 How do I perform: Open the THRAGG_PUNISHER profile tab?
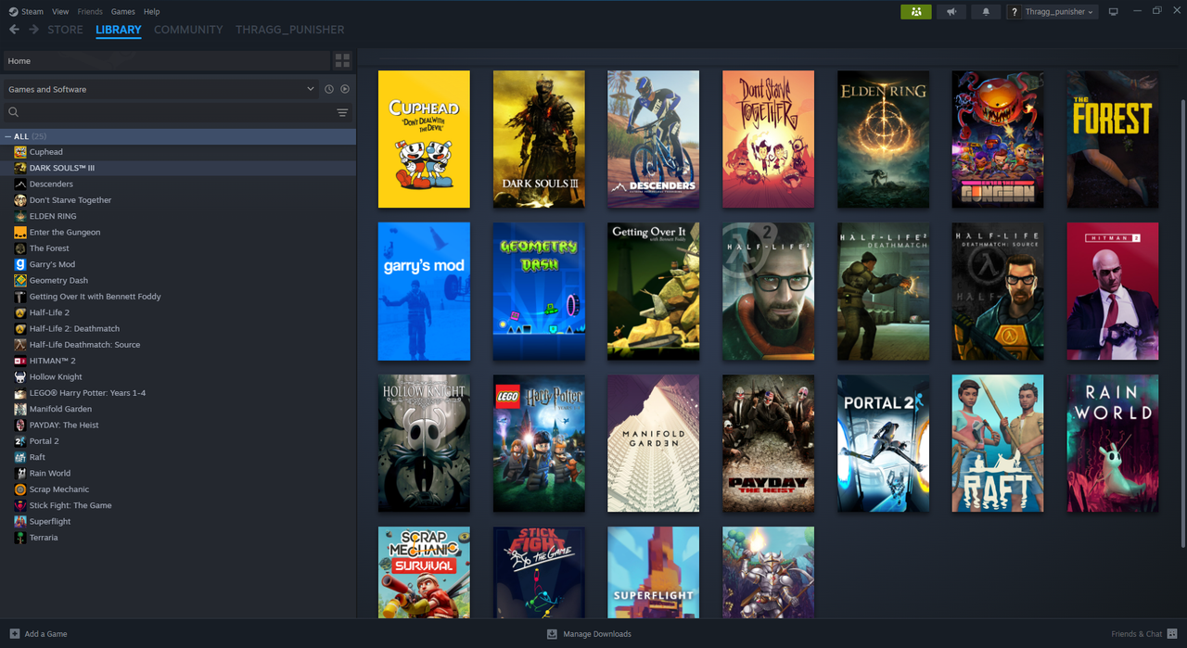pyautogui.click(x=290, y=30)
